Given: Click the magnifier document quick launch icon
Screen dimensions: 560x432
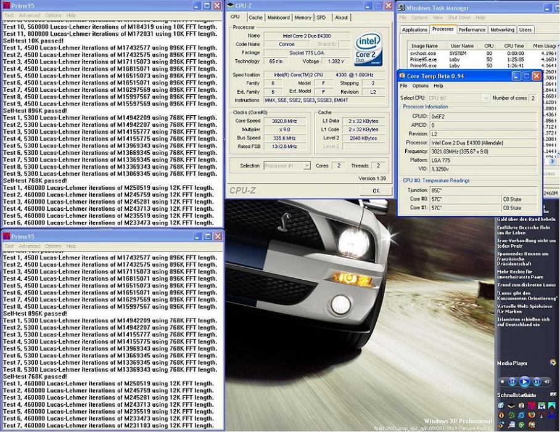Looking at the screenshot, I should pyautogui.click(x=511, y=425).
